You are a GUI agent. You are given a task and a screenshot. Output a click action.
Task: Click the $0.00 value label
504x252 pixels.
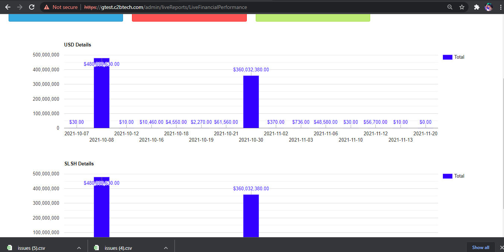coord(425,122)
